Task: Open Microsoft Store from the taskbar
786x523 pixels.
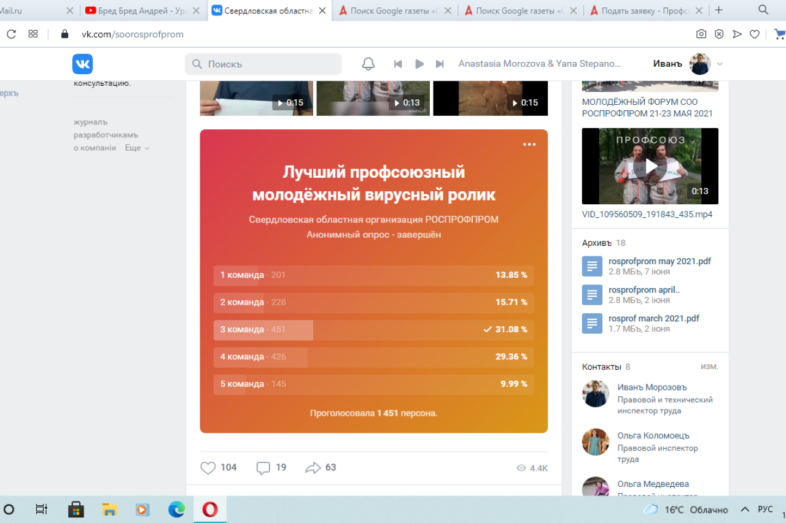Action: click(x=76, y=510)
